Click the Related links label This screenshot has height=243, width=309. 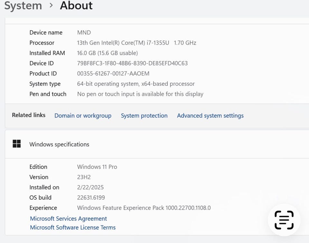[29, 115]
